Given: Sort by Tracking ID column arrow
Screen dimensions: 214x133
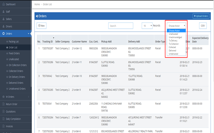Looking at the screenshot, I should point(53,38).
